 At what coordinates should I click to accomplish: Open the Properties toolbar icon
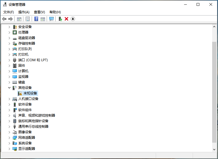28,19
